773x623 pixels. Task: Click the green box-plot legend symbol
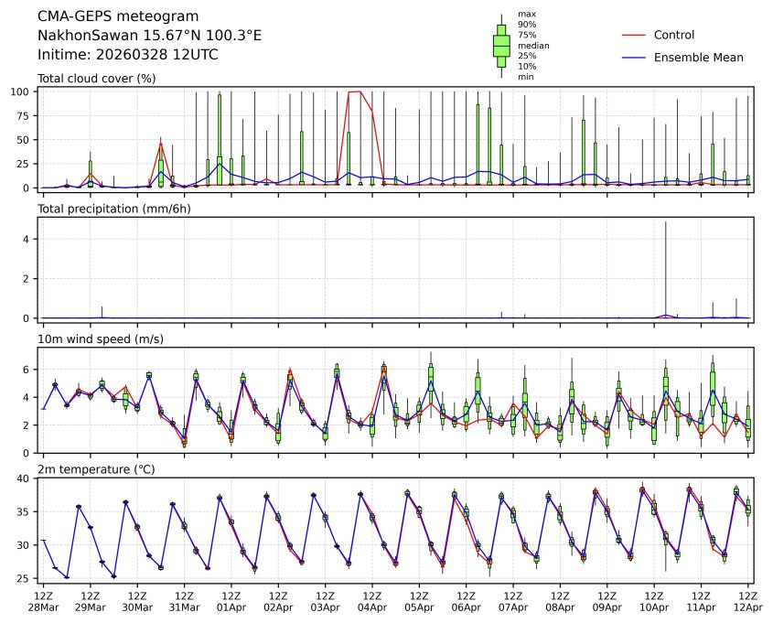coord(501,46)
